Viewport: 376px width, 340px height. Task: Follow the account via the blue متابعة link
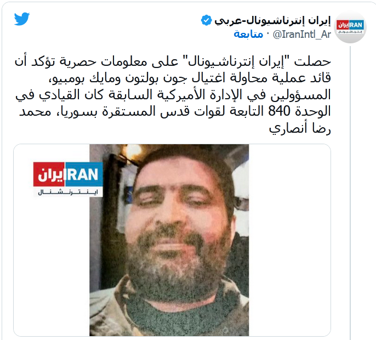click(248, 35)
